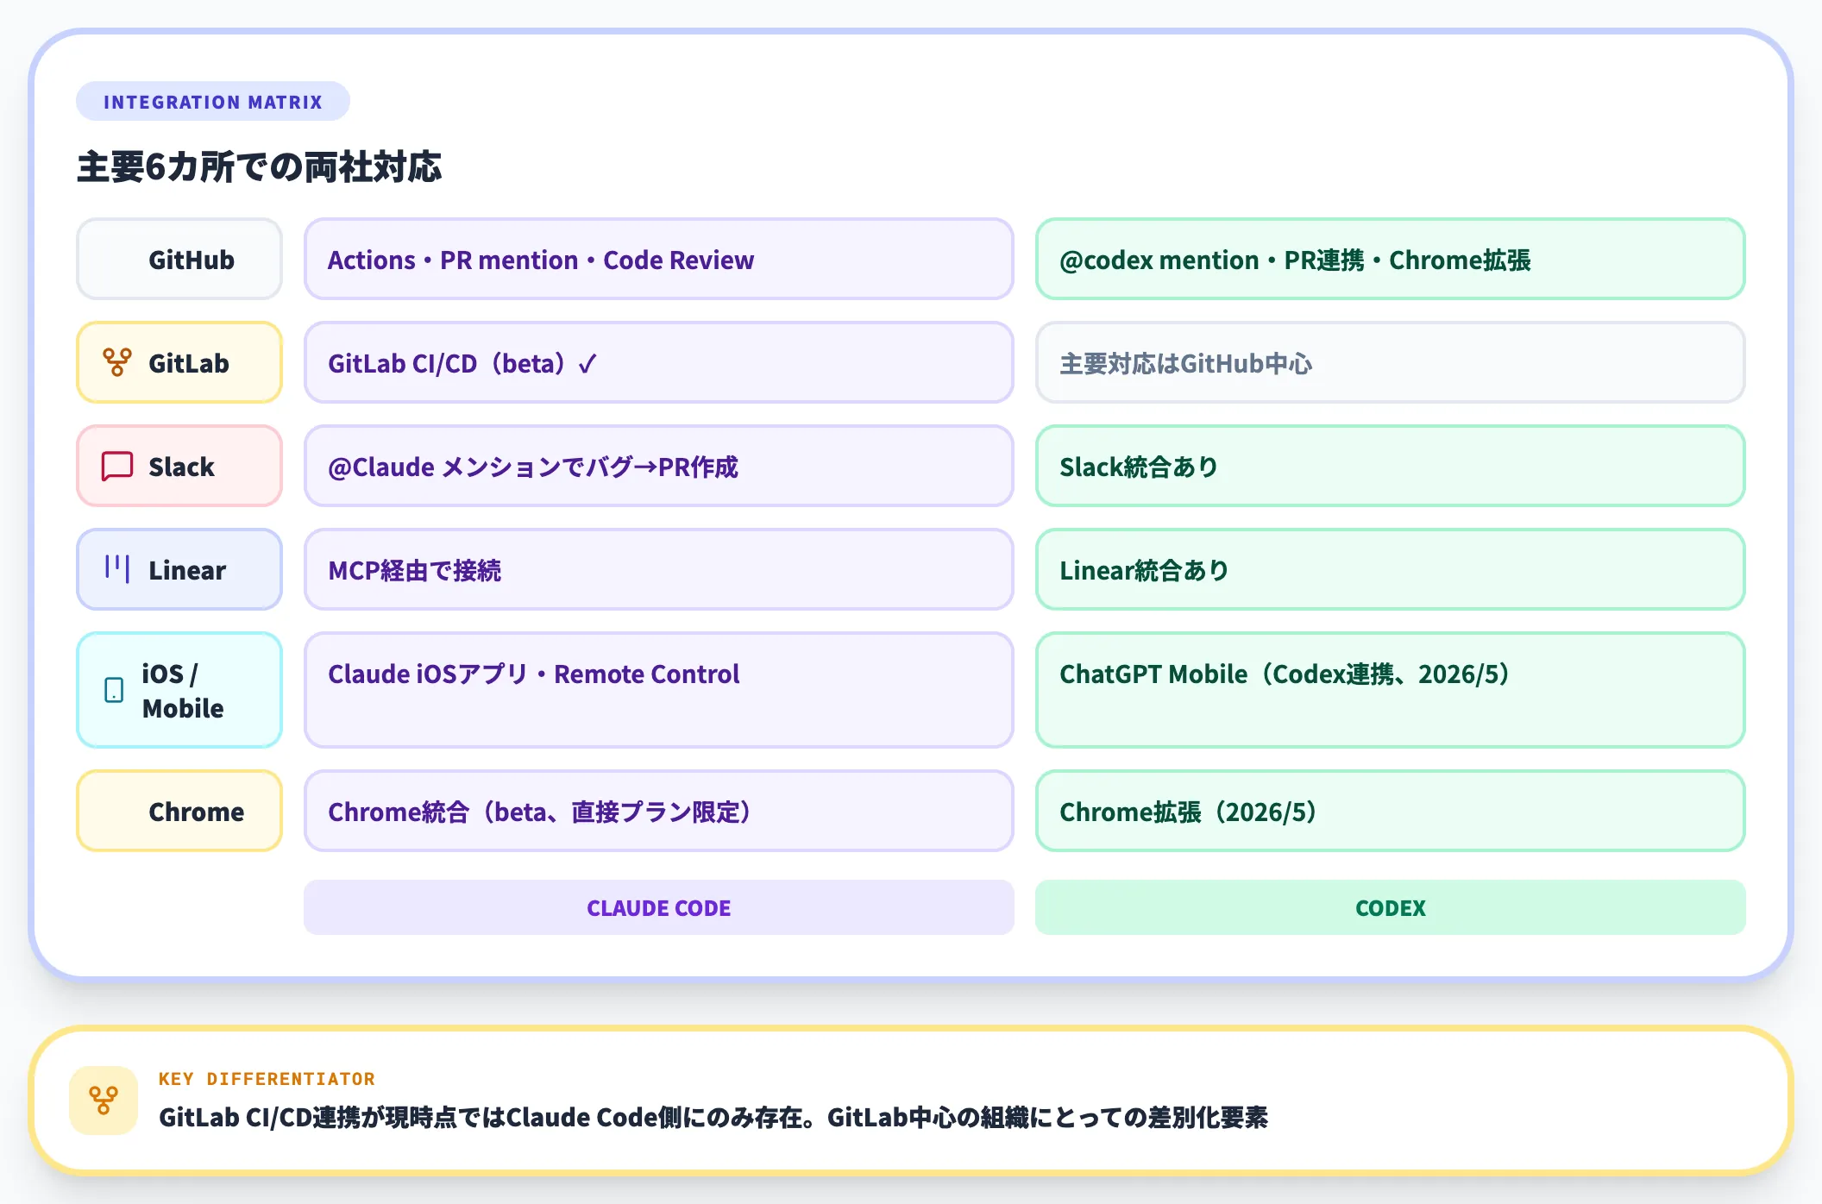Click '@codex mention・PR連携・Chrome拡張' cell
The height and width of the screenshot is (1204, 1822).
tap(1391, 259)
